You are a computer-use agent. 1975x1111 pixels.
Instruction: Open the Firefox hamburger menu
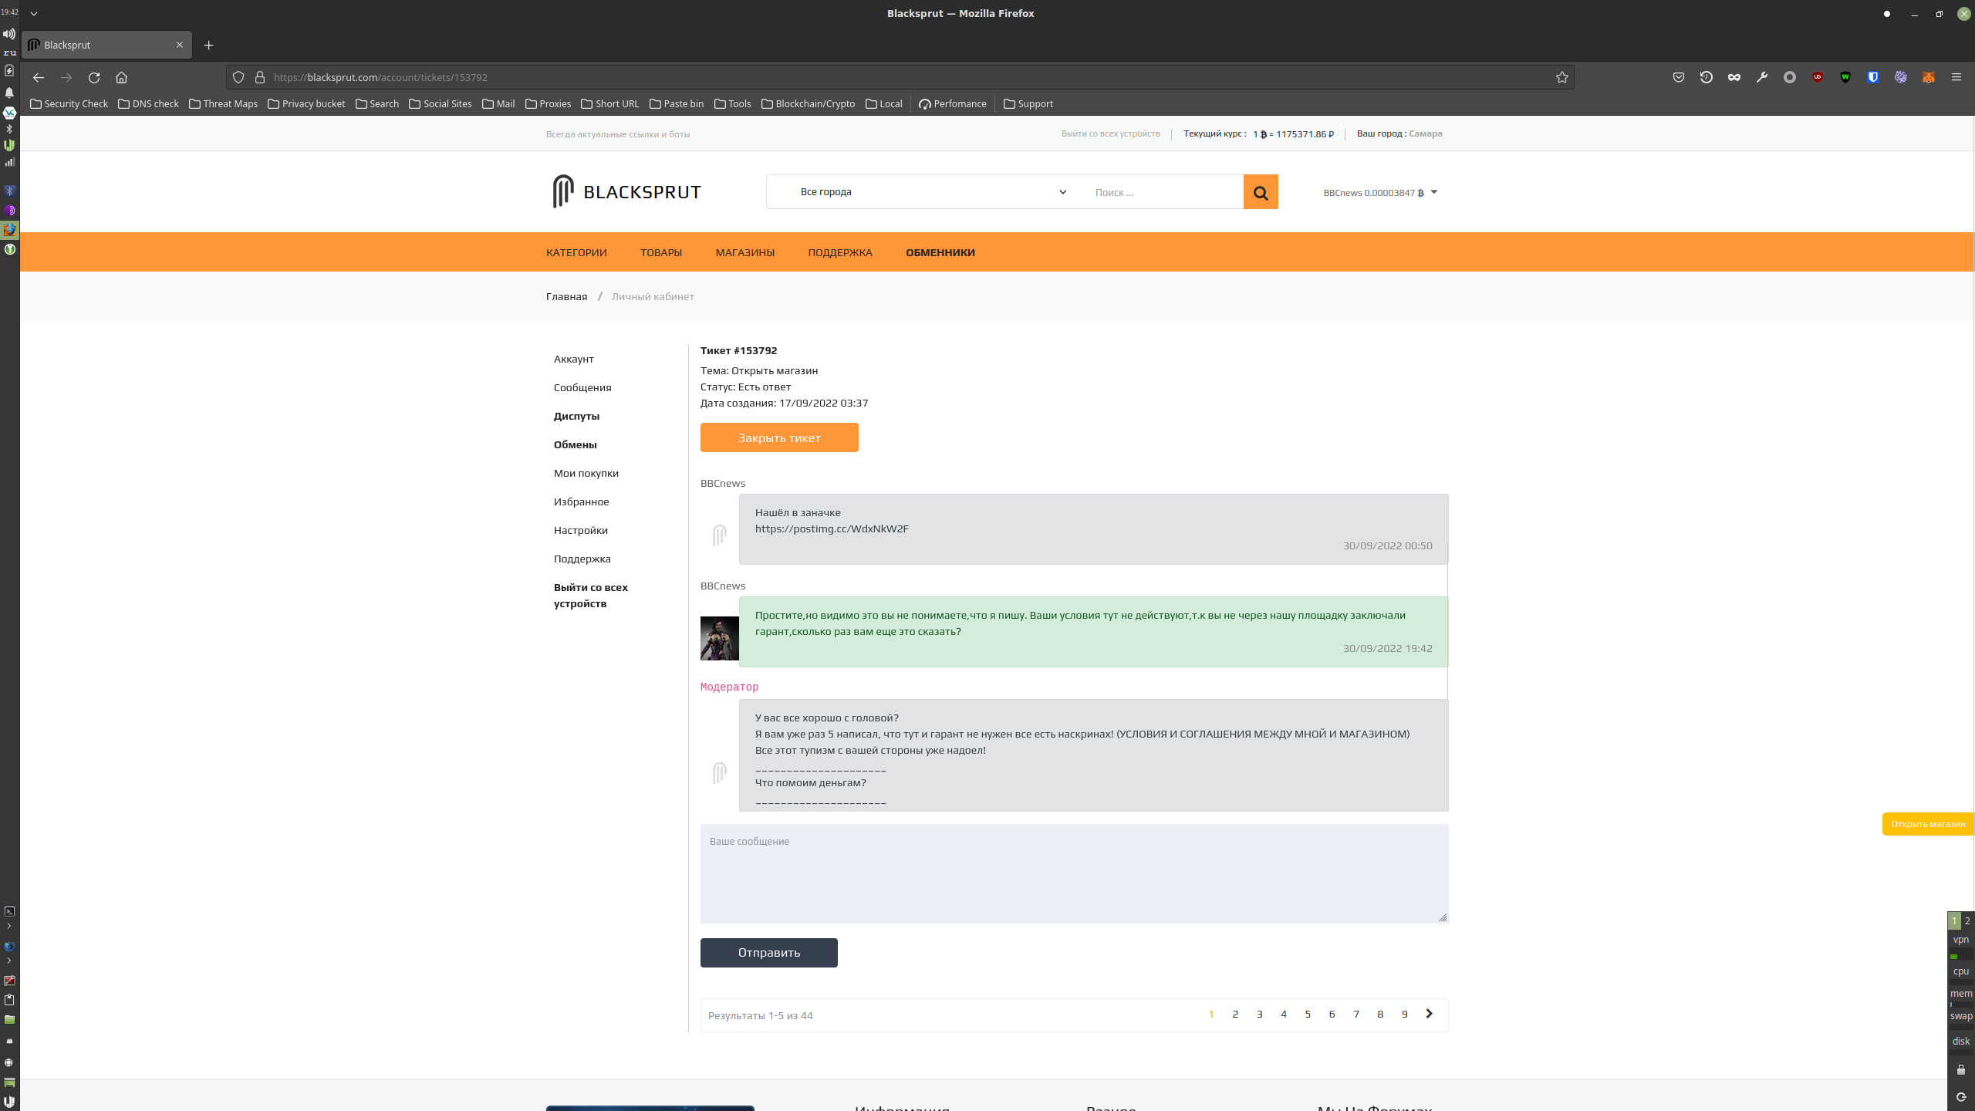(x=1956, y=77)
